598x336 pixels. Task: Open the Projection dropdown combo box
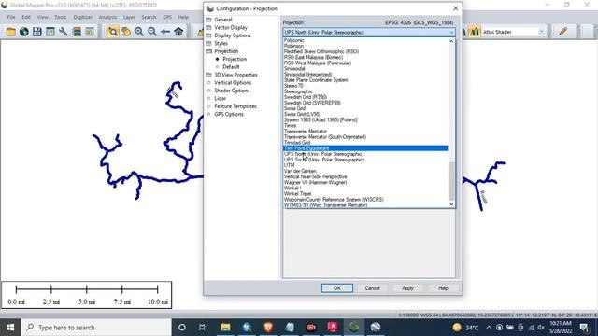[369, 32]
